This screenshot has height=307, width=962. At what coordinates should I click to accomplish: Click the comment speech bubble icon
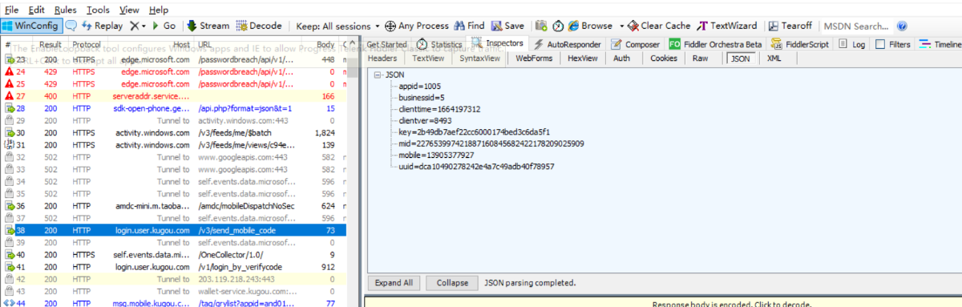(x=71, y=26)
